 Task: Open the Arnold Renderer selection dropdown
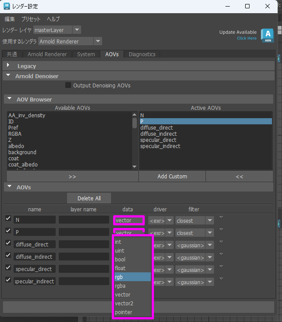click(70, 41)
